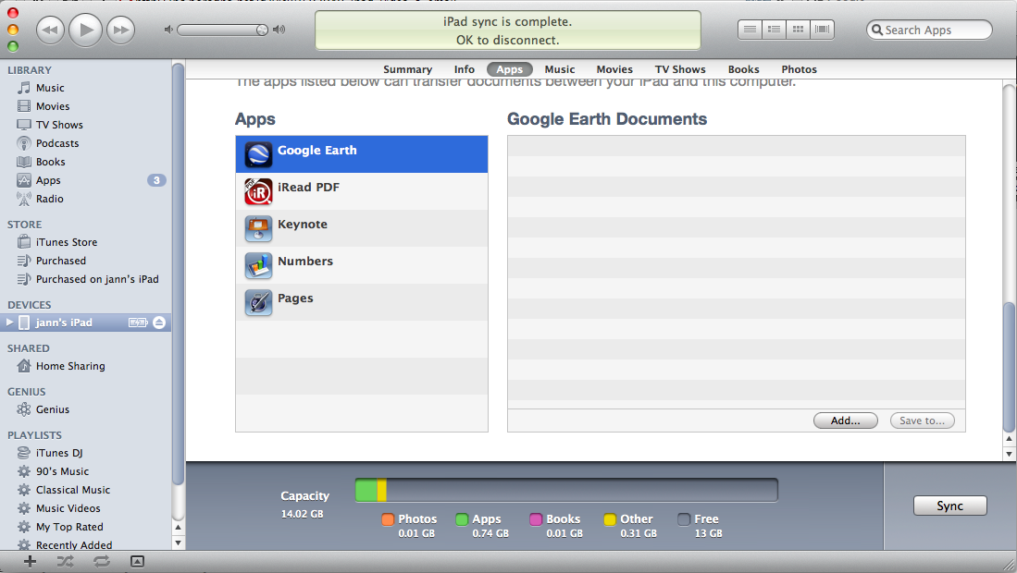The width and height of the screenshot is (1017, 573).
Task: Click the Add... button
Action: click(x=845, y=421)
